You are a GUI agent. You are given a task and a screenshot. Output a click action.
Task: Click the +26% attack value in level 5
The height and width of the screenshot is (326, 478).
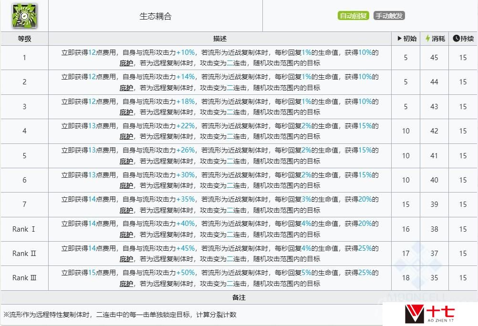[186, 150]
